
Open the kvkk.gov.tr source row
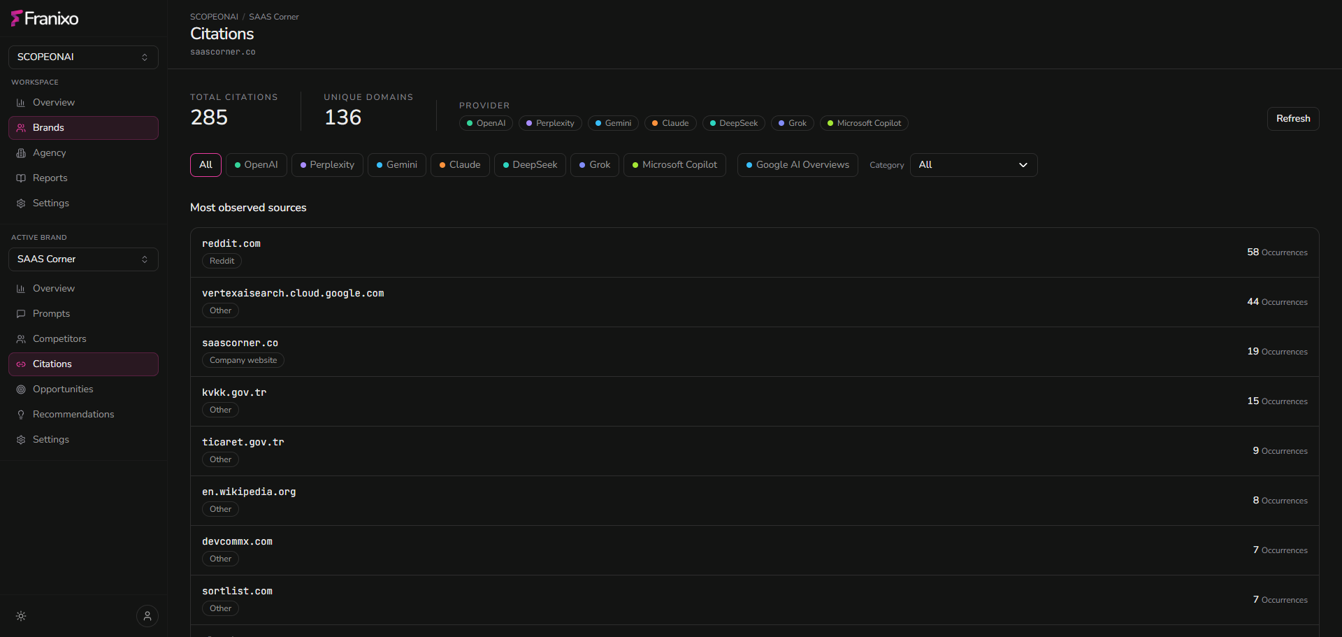click(755, 401)
